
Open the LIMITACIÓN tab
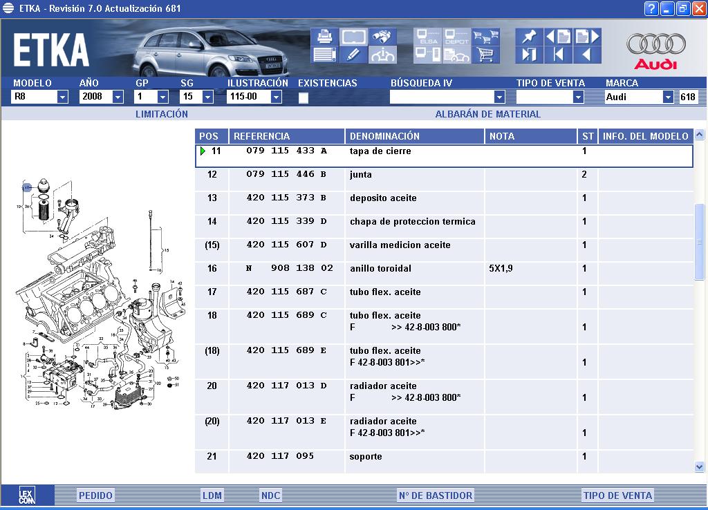click(162, 114)
